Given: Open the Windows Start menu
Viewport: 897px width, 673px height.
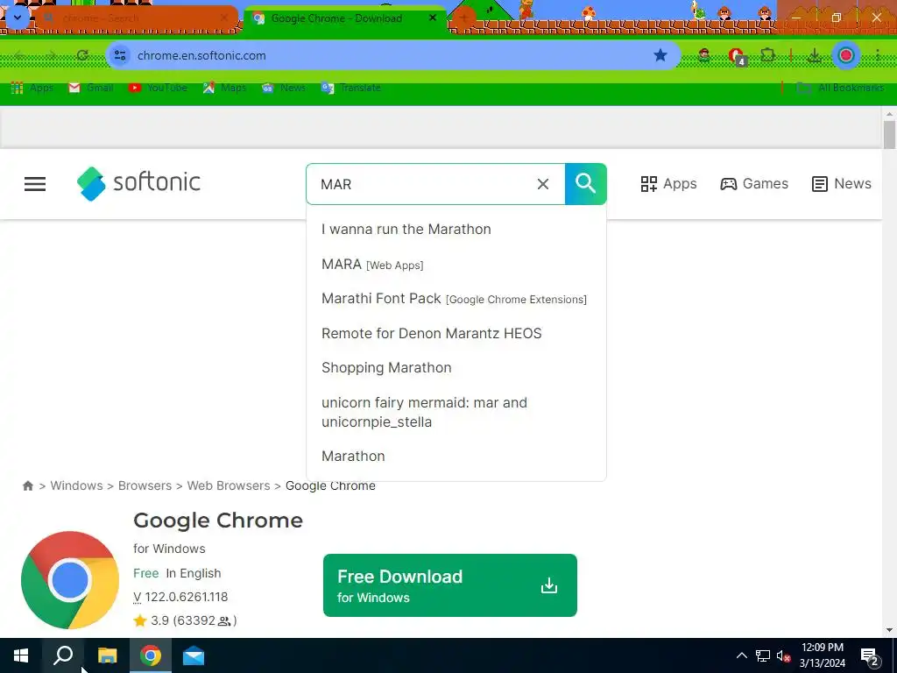Looking at the screenshot, I should click(21, 655).
